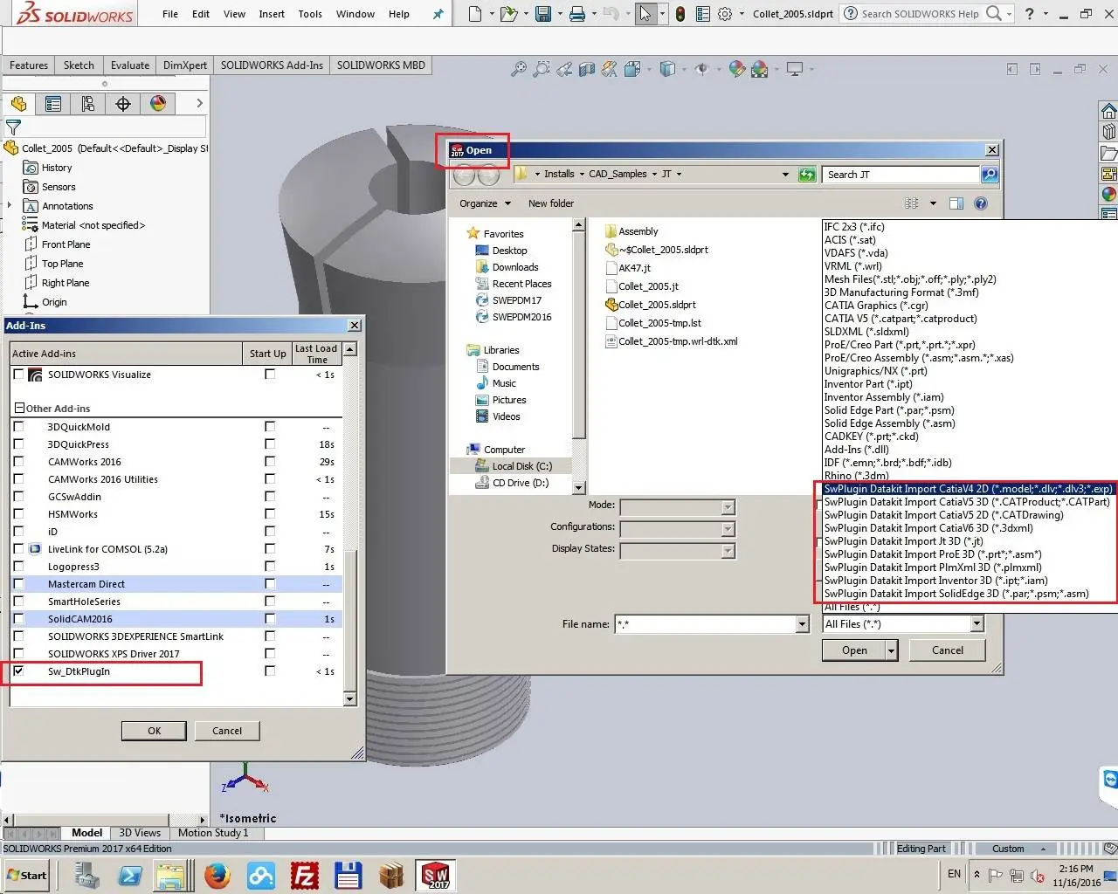
Task: Click Open button in Open dialog
Action: [854, 650]
